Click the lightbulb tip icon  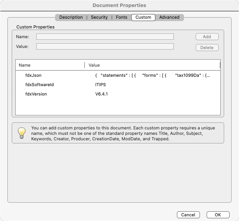click(21, 133)
